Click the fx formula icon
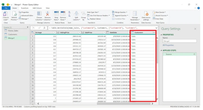Image resolution: width=203 pixels, height=110 pixels. pos(45,28)
